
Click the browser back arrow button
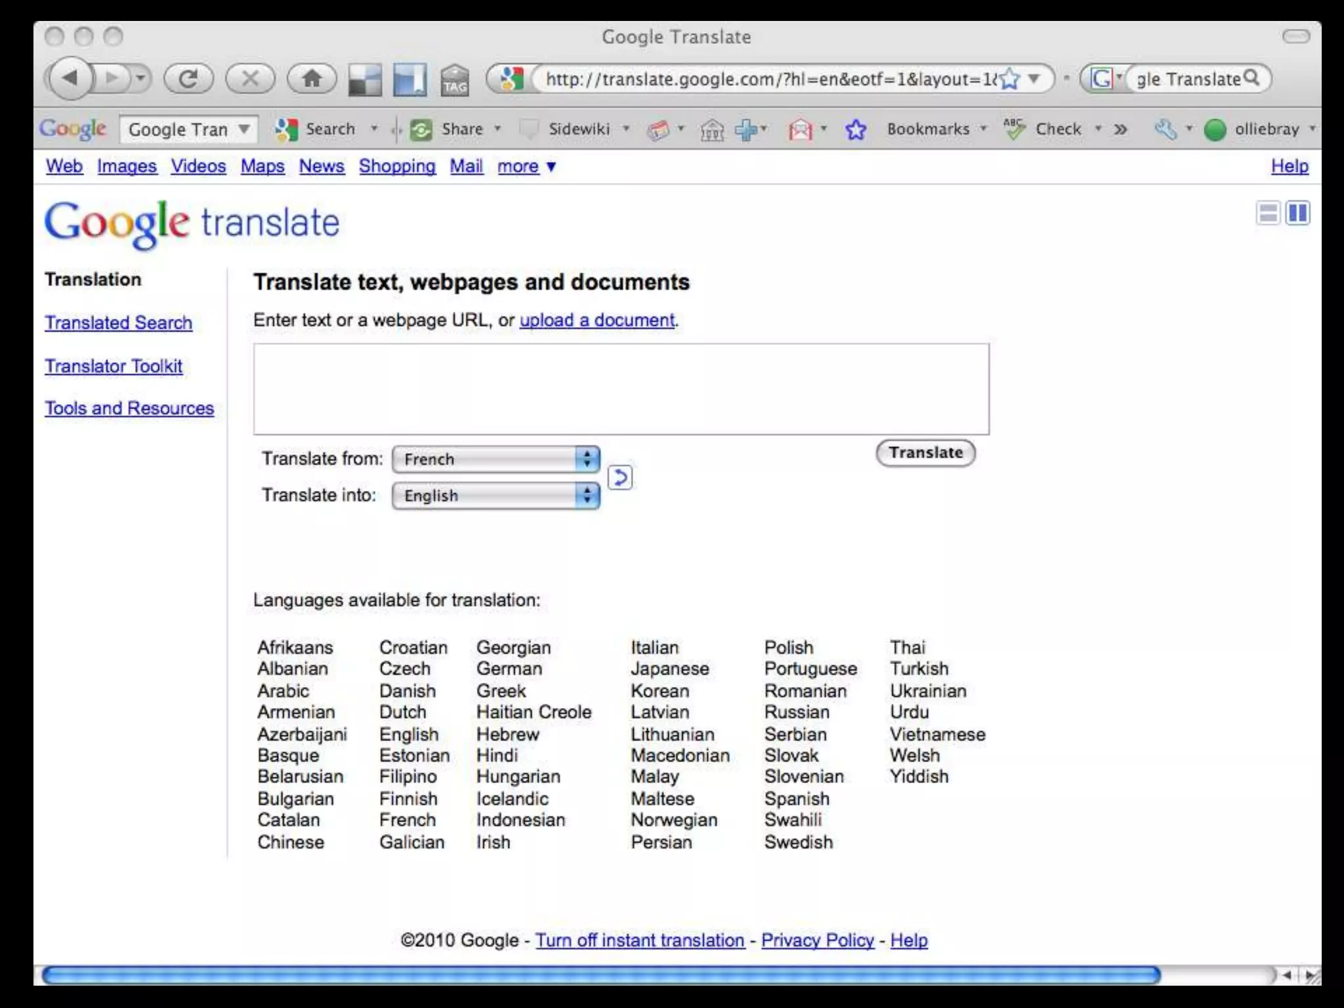(70, 79)
